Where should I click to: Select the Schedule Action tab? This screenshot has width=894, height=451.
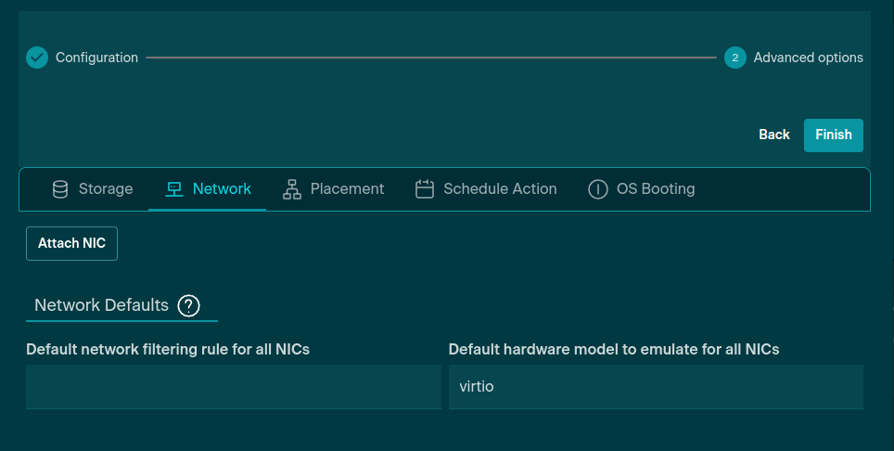pos(500,189)
